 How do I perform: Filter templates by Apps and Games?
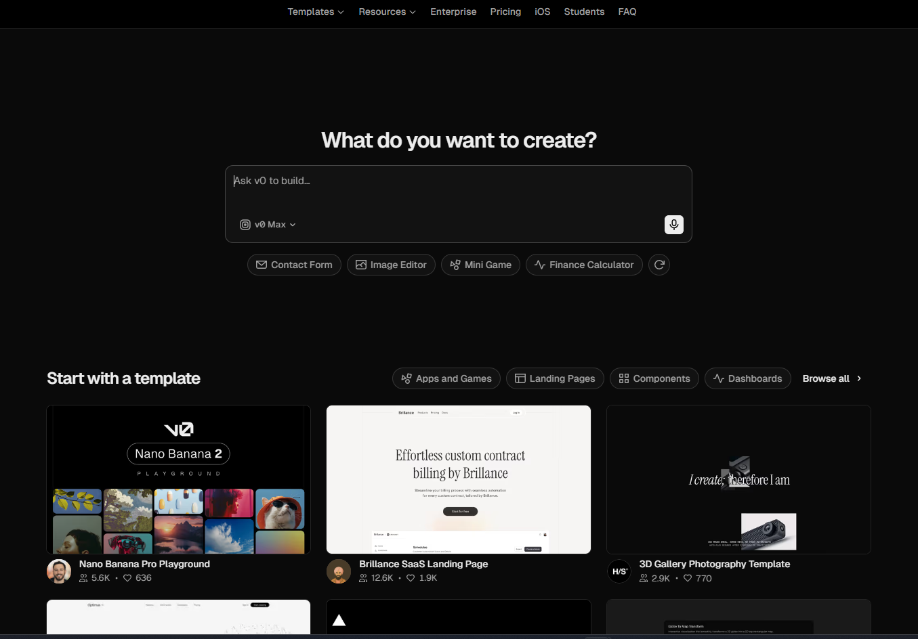pyautogui.click(x=446, y=378)
